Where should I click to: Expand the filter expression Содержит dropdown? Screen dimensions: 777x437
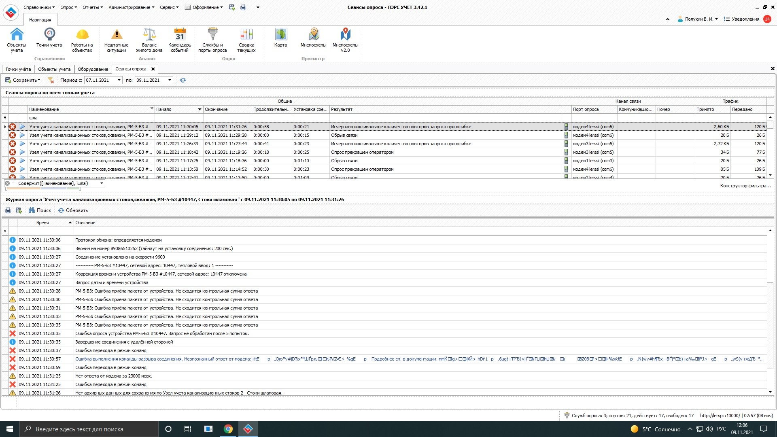click(102, 183)
